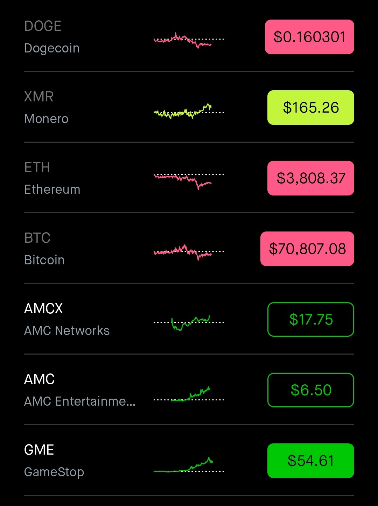The image size is (378, 506).
Task: Open the AMC Entertainment sparkline chart
Action: coord(189,395)
